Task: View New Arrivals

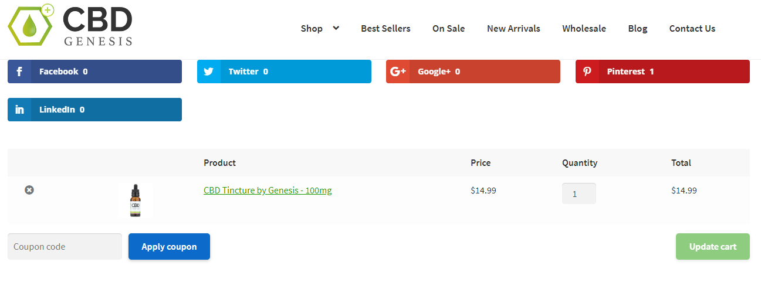Action: pos(513,28)
